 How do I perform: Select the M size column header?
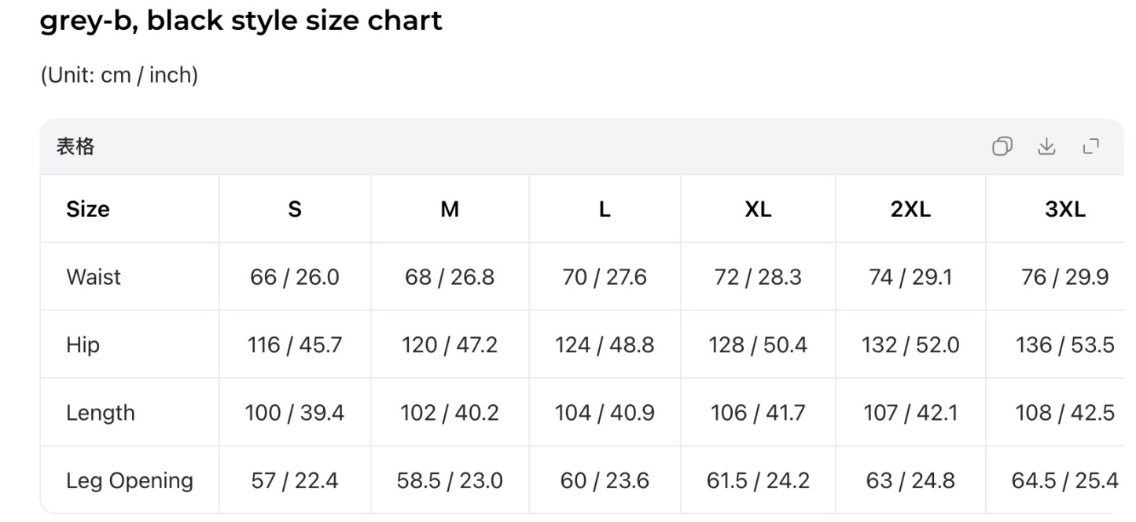pyautogui.click(x=450, y=209)
